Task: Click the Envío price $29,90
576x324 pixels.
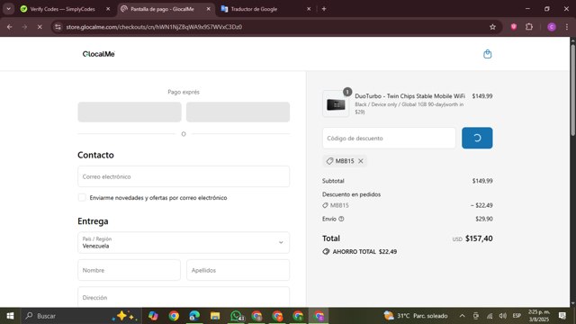Action: point(484,219)
